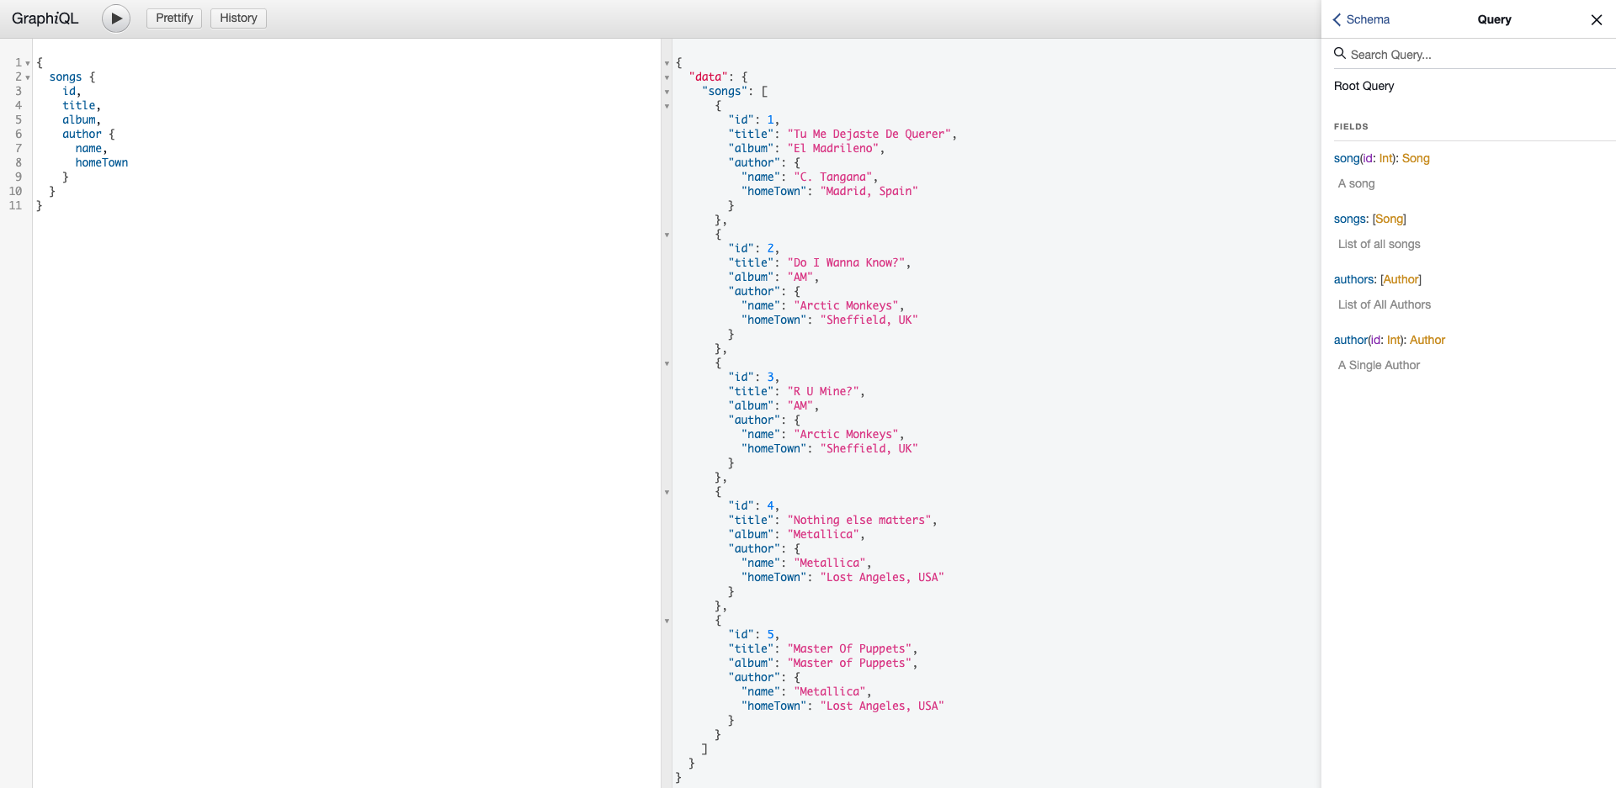
Task: Execute the GraphQL query with the play icon
Action: (115, 18)
